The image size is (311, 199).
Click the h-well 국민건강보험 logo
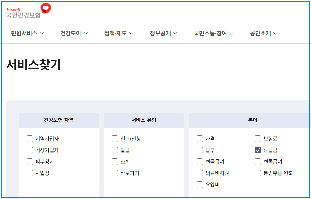click(28, 10)
